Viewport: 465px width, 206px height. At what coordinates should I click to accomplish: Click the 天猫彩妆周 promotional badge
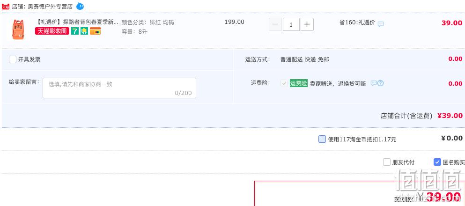pos(52,31)
